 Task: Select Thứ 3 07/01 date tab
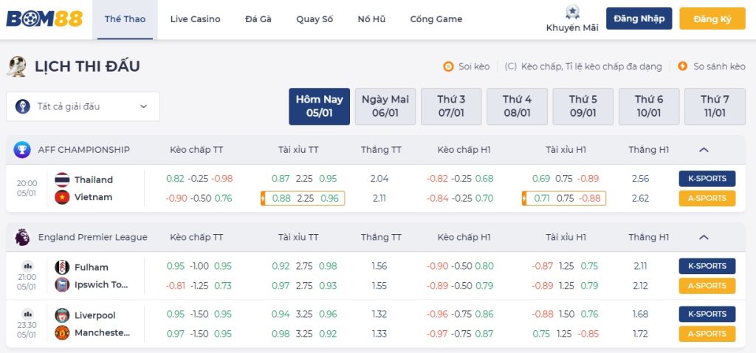pos(451,106)
